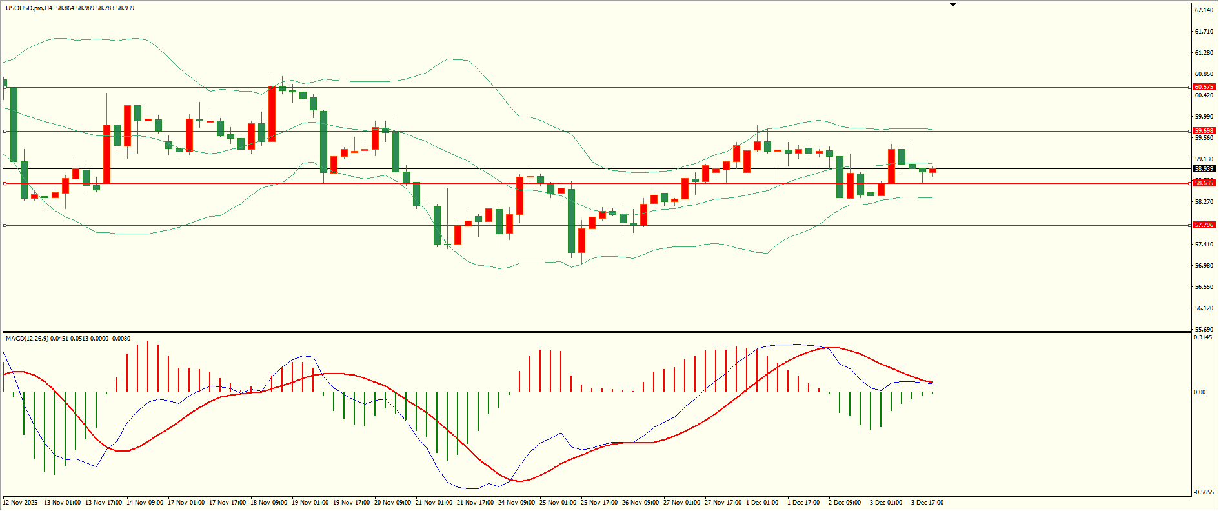This screenshot has width=1219, height=511.
Task: Select the 59.698 line's left handle
Action: click(5, 131)
